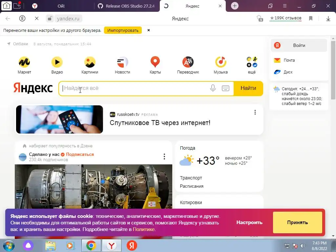The width and height of the screenshot is (336, 252).
Task: Accept cookies with Принять button
Action: point(297,222)
